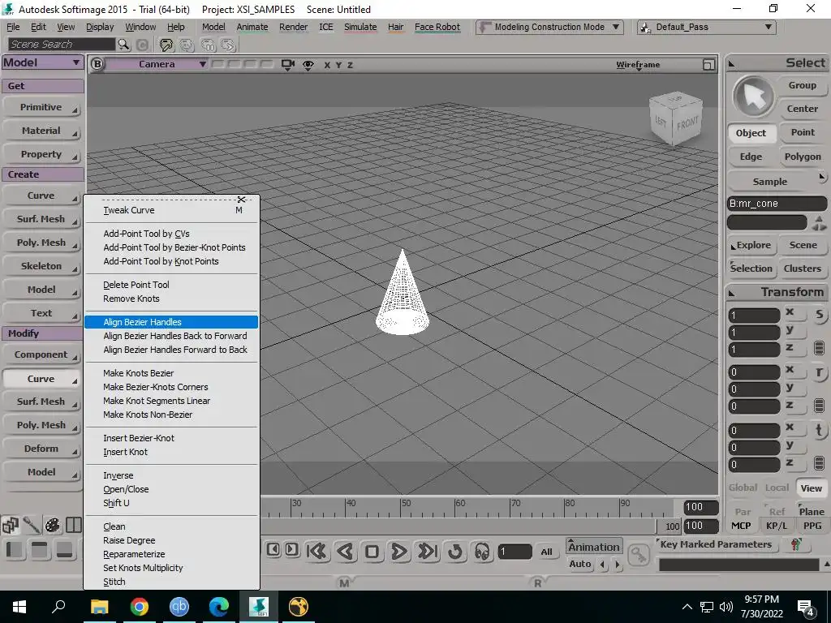Image resolution: width=831 pixels, height=623 pixels.
Task: Click the current frame number field
Action: 515,552
